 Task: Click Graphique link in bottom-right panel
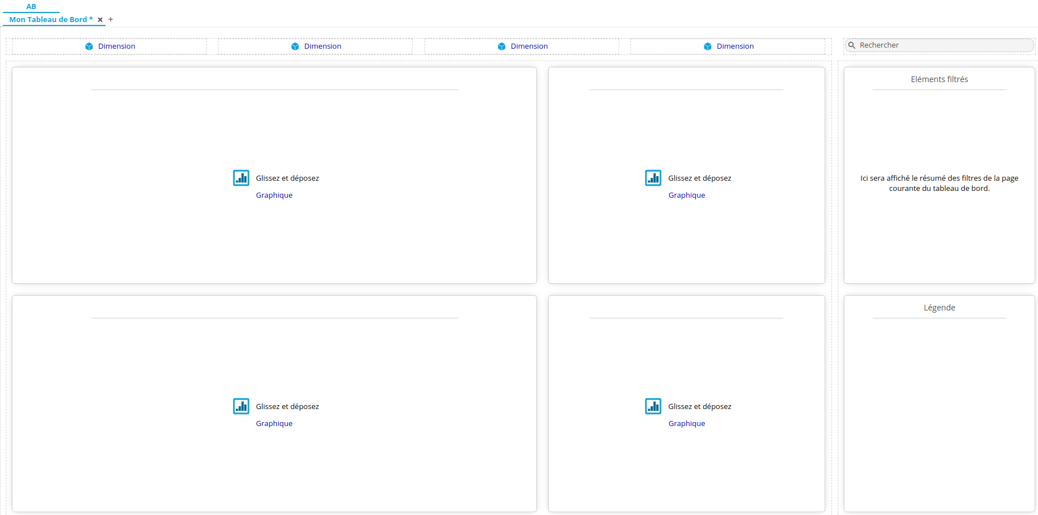687,423
